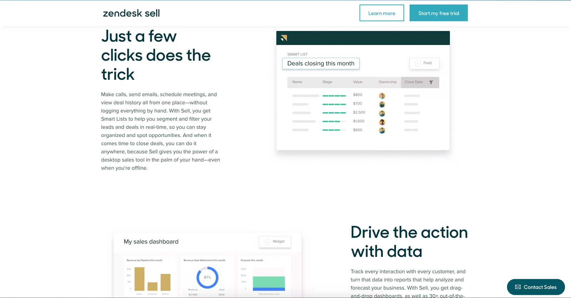Screen dimensions: 571x298
Task: Select the Value column header
Action: coord(358,82)
